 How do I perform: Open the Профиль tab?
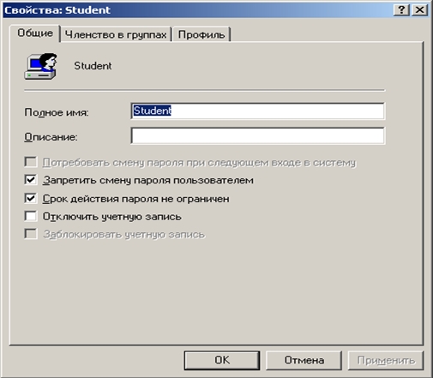(201, 34)
